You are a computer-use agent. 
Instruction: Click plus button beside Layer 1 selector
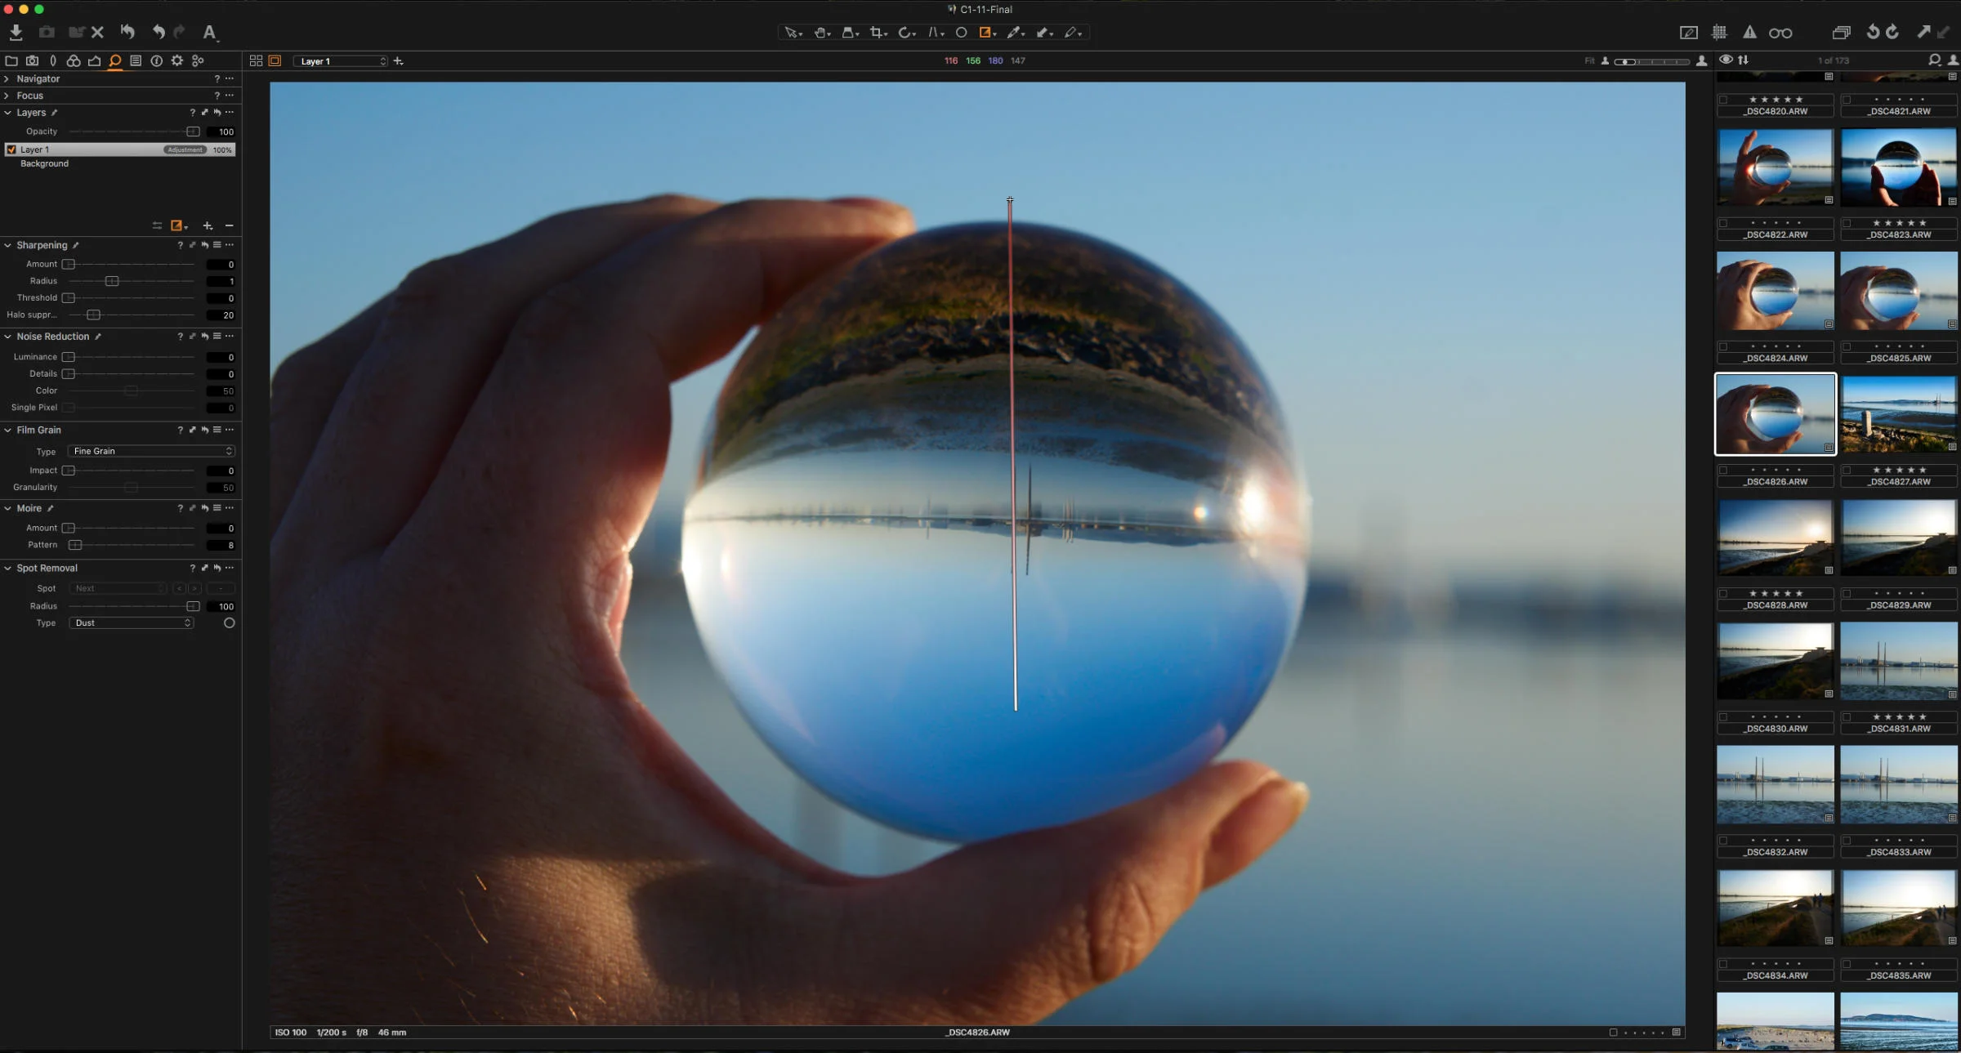(399, 61)
